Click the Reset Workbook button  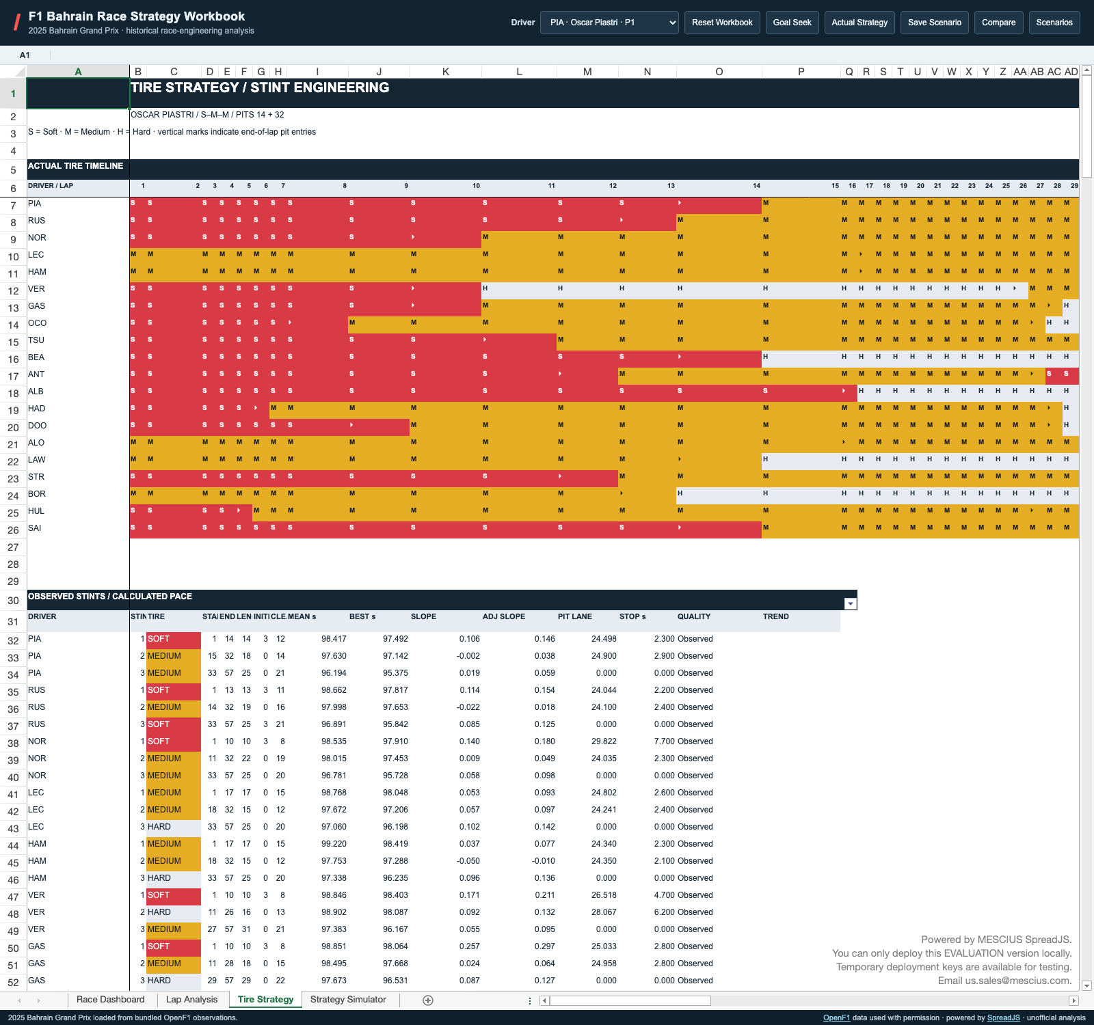pyautogui.click(x=722, y=23)
